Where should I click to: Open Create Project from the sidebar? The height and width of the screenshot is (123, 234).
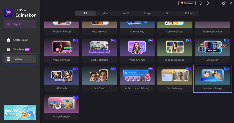click(x=20, y=40)
